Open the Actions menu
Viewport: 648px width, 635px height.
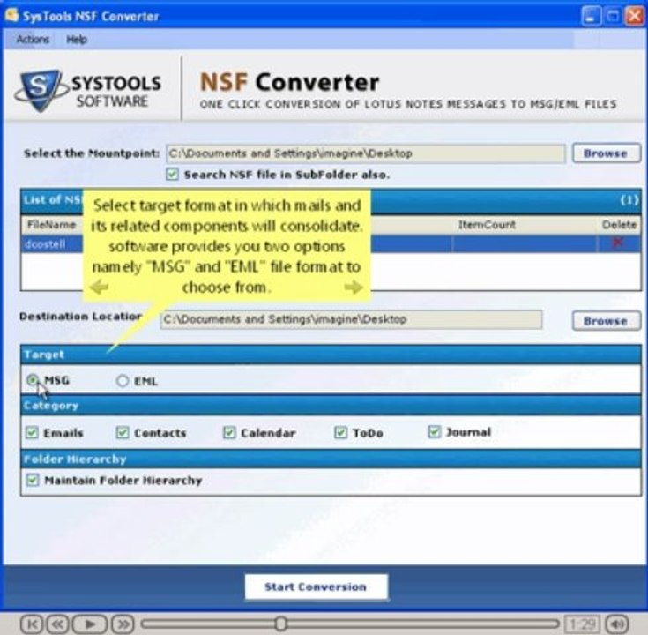33,40
